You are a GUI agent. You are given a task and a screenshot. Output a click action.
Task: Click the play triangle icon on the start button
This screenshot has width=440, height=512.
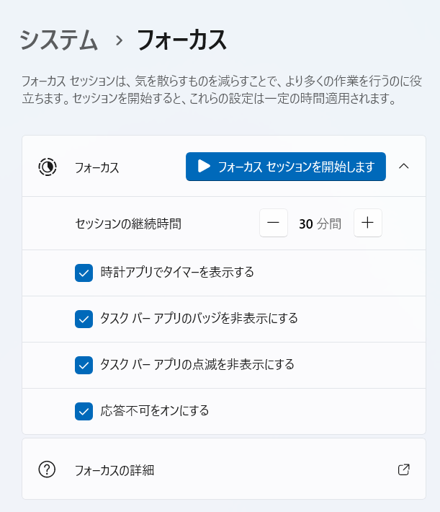tap(204, 167)
